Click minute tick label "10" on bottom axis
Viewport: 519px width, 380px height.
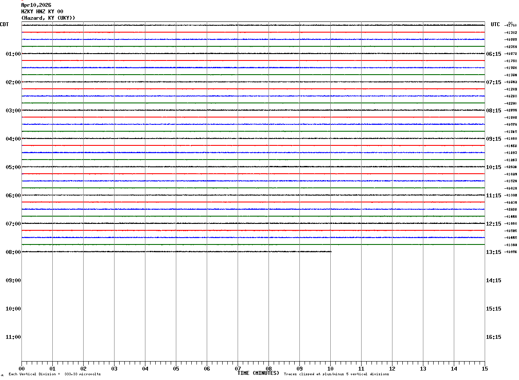pos(330,369)
